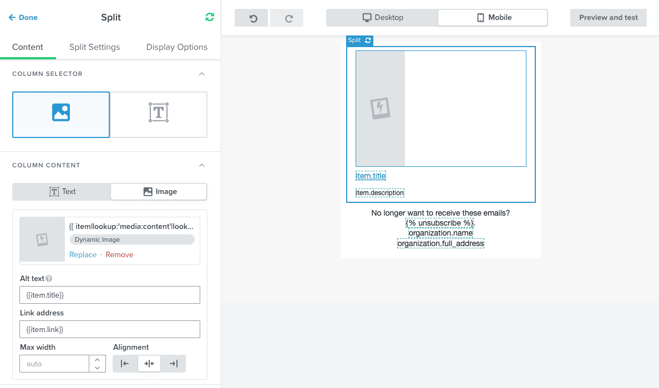
Task: Align image to the left
Action: [x=125, y=364]
